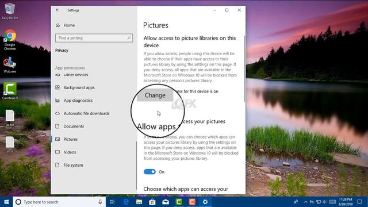Viewport: 368px width, 207px height.
Task: Maximize the Settings window
Action: click(227, 10)
